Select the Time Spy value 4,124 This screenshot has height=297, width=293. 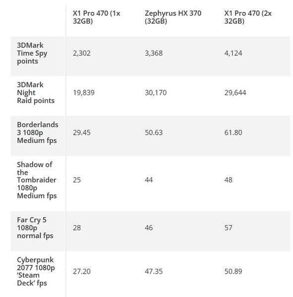[233, 53]
